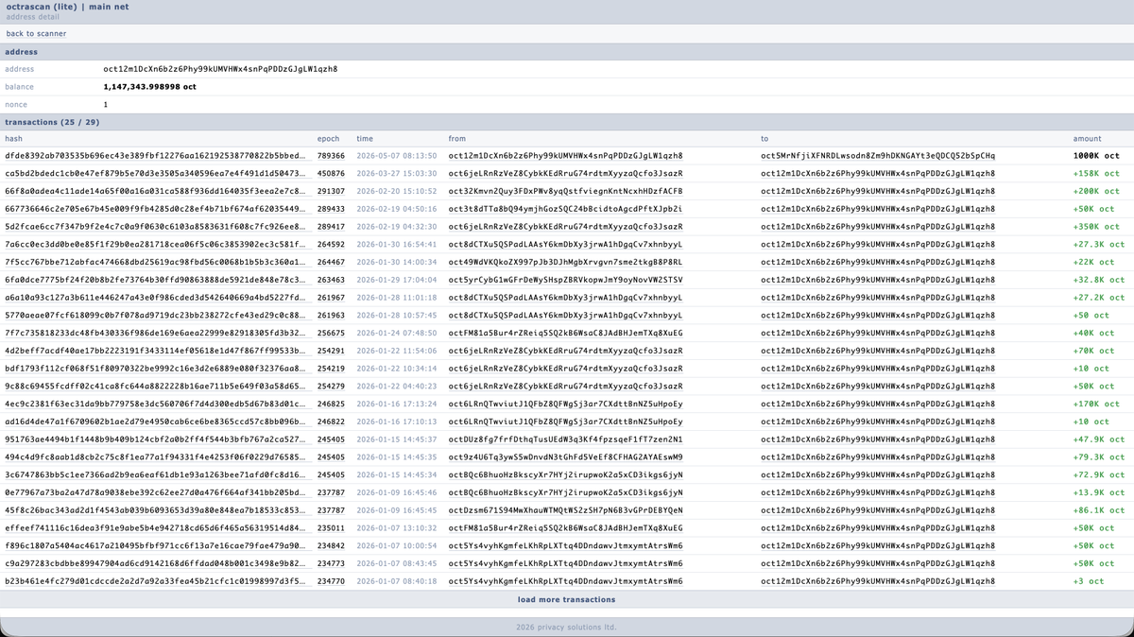The width and height of the screenshot is (1134, 637).
Task: Open transaction hash starting 7a6cc0ec3dd0
Action: pos(156,244)
